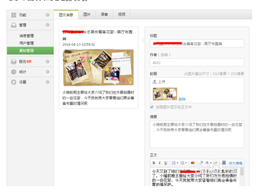Click the 删除 link beside cover thumbnail
The height and width of the screenshot is (192, 263).
182,99
